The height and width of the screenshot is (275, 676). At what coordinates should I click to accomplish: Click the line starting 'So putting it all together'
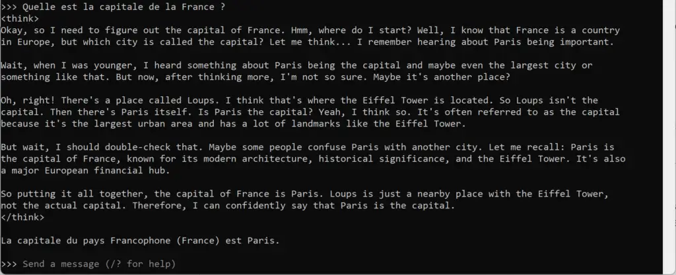[x=305, y=194]
